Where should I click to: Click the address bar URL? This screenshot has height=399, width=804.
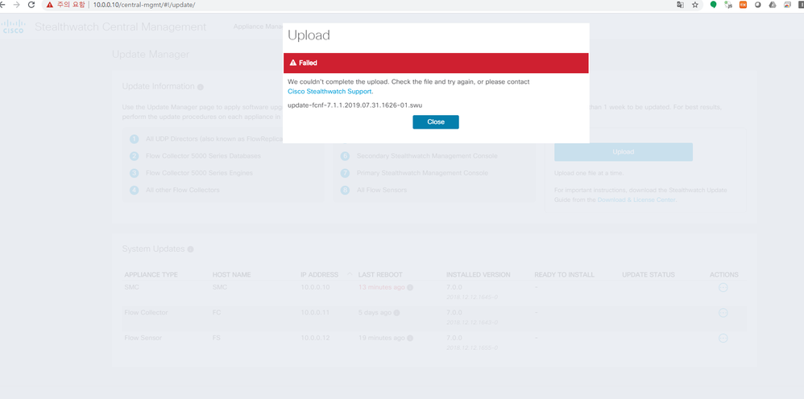[x=144, y=5]
